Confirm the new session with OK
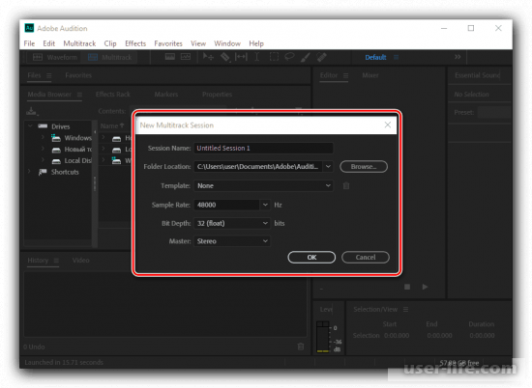This screenshot has height=388, width=532. pyautogui.click(x=311, y=258)
